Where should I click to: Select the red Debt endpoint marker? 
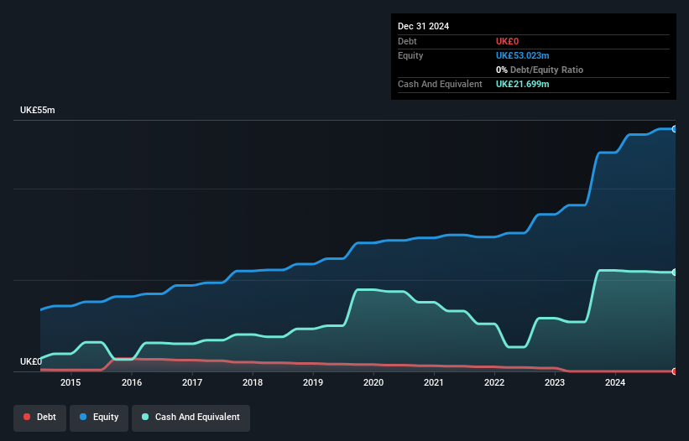pyautogui.click(x=675, y=371)
